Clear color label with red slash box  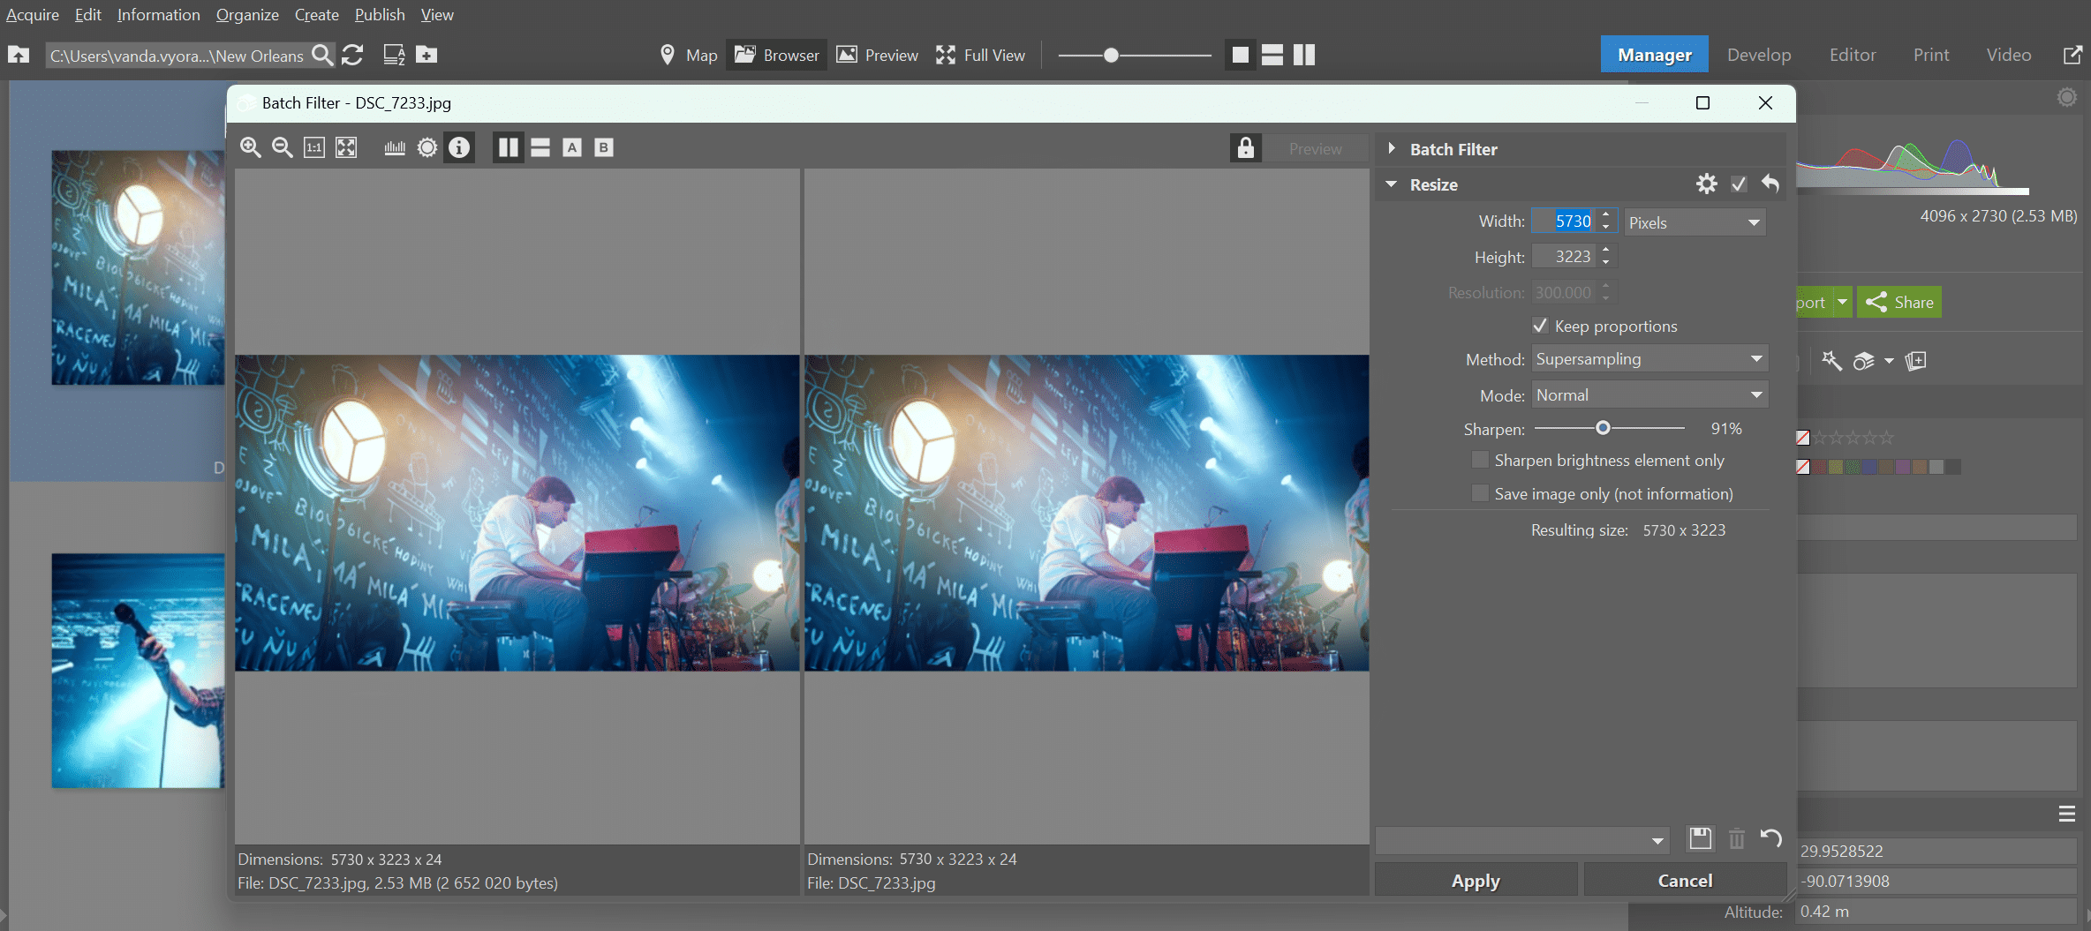(1803, 467)
